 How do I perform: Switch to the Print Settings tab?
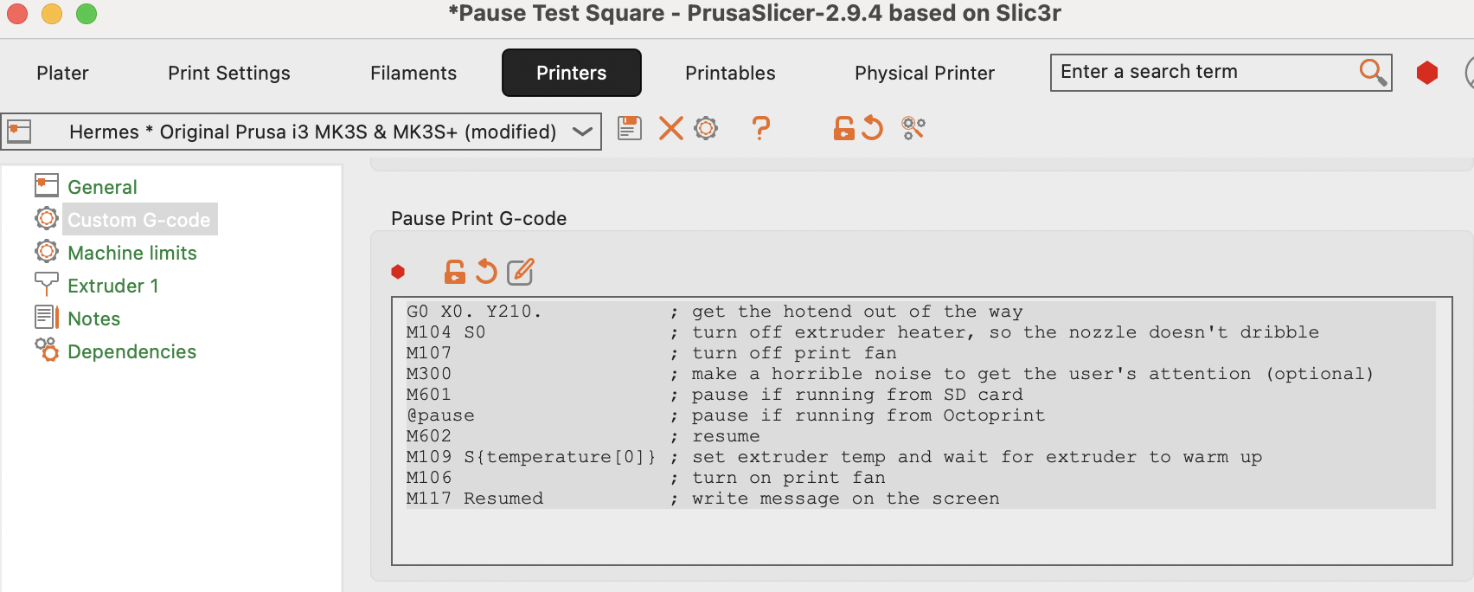(229, 73)
